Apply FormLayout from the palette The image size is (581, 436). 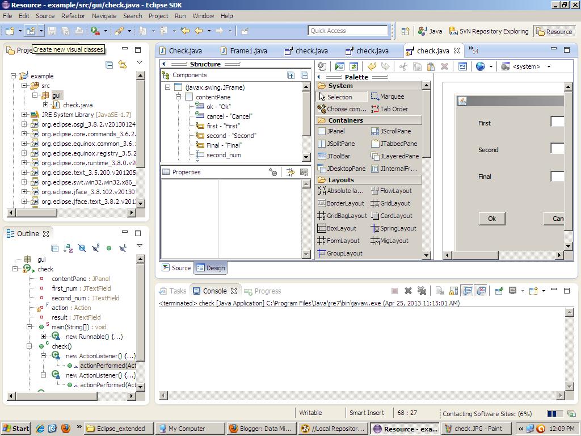click(x=339, y=241)
